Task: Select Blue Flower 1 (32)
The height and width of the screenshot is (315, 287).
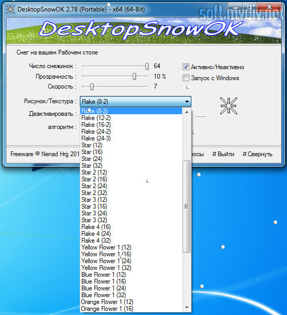Action: [131, 295]
